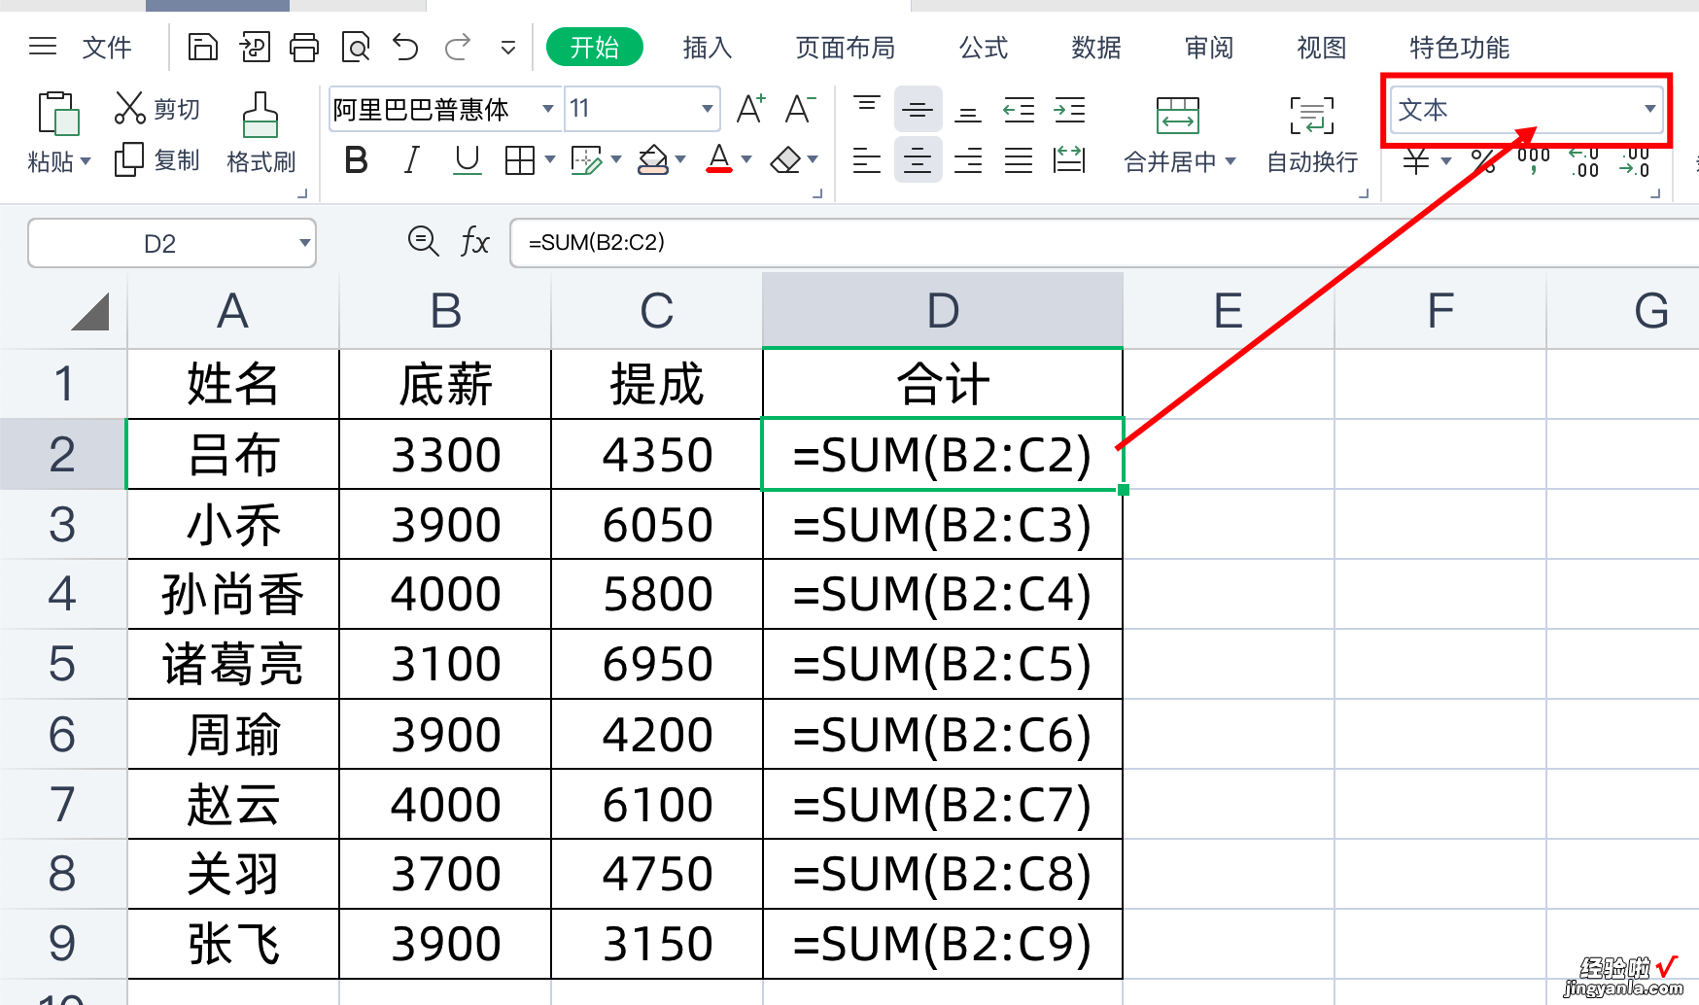The height and width of the screenshot is (1005, 1699).
Task: Apply cell borders icon
Action: click(x=520, y=159)
